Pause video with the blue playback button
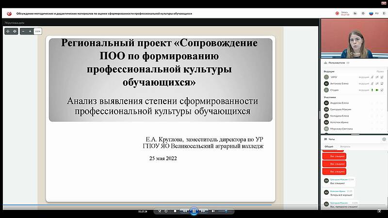Screen dimensions: 388x218 [x=194, y=211]
